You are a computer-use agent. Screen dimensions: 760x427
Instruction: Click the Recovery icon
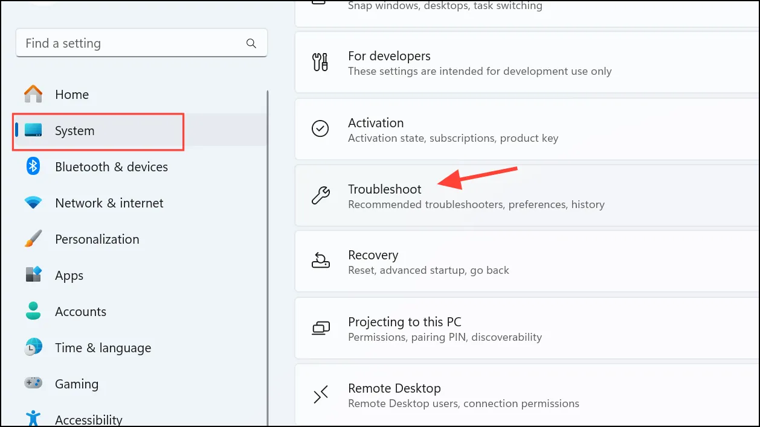(x=320, y=262)
